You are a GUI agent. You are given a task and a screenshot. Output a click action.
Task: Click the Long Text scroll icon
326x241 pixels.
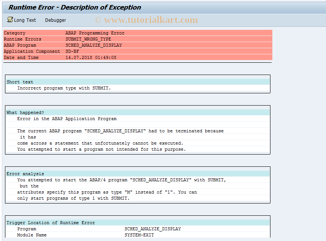[x=10, y=20]
